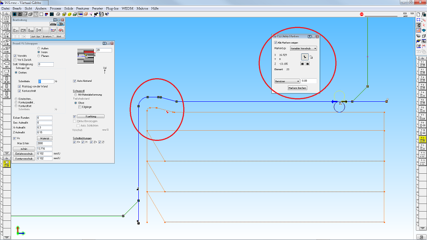The width and height of the screenshot is (427, 240).
Task: Select the Planen radio button
Action: 39,56
